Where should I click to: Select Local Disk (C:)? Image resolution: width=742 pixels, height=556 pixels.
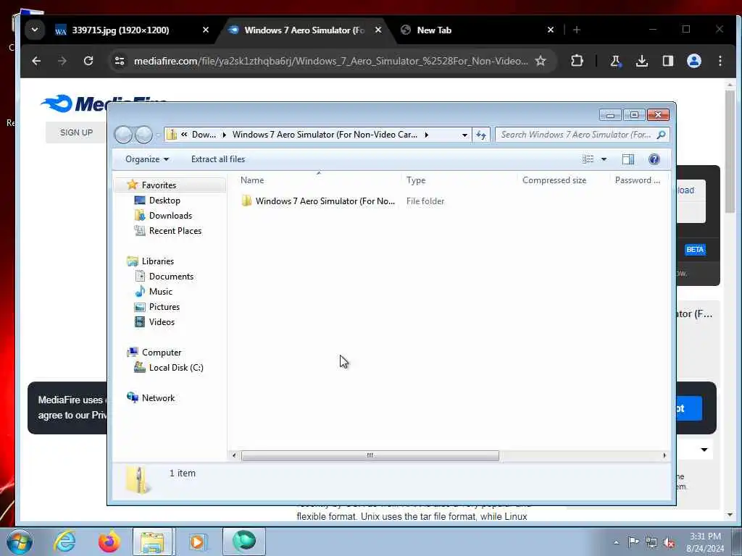point(176,368)
